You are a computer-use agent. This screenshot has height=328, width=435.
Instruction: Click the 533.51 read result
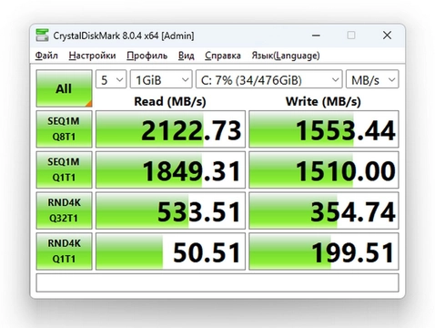pos(170,210)
